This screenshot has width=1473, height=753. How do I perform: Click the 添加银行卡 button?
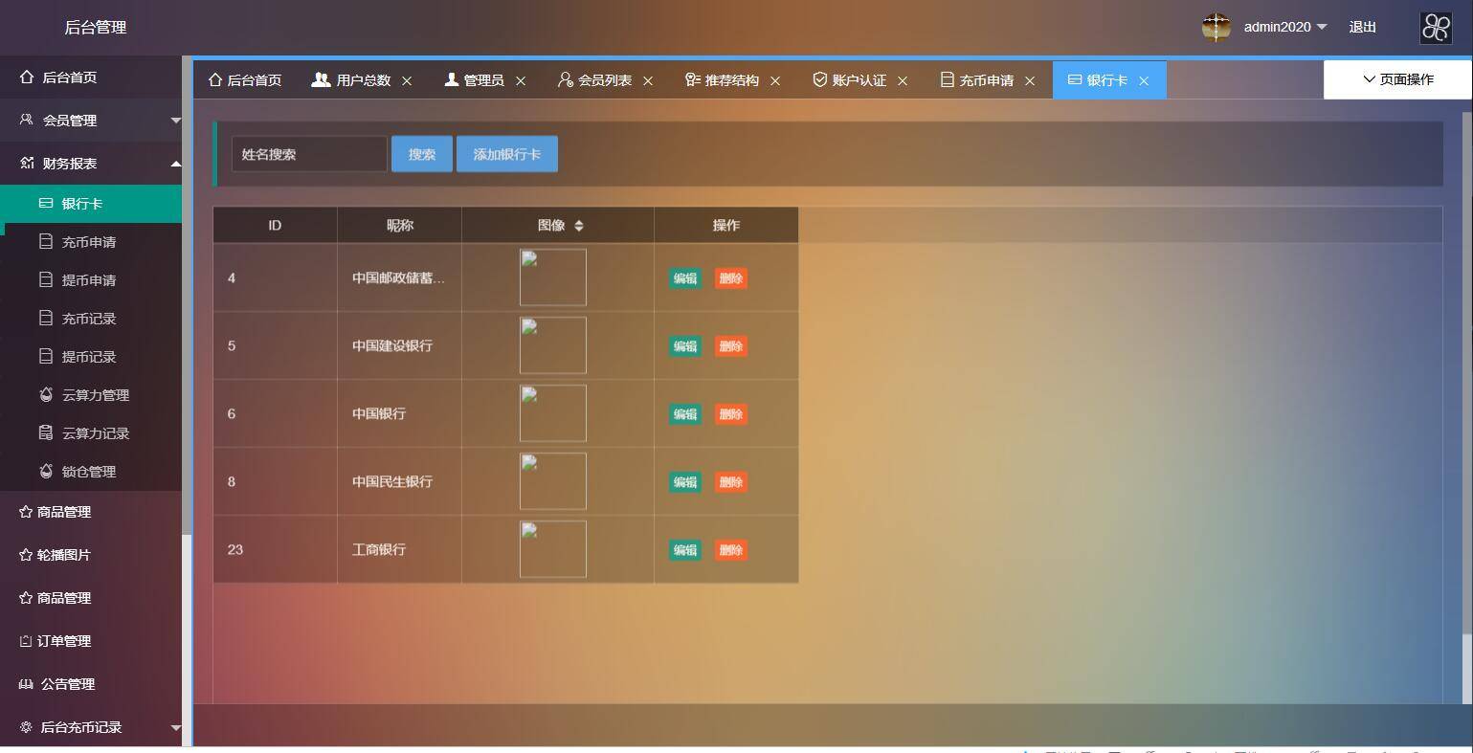point(506,154)
